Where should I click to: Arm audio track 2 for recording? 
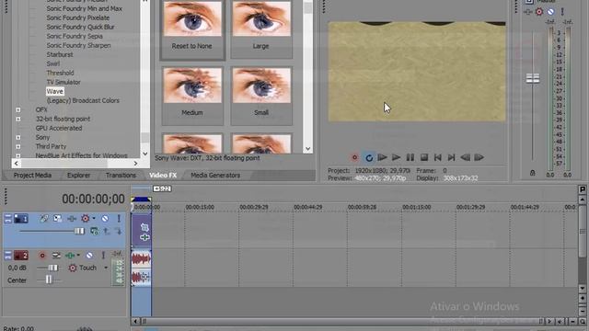tap(42, 256)
